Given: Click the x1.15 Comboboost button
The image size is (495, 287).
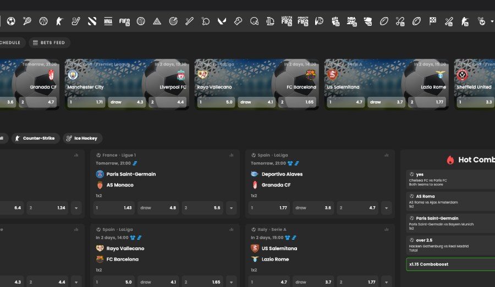Looking at the screenshot, I should coord(450,264).
